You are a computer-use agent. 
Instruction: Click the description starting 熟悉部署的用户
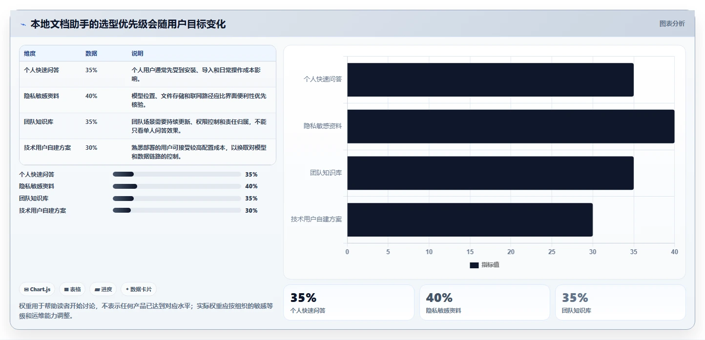199,152
